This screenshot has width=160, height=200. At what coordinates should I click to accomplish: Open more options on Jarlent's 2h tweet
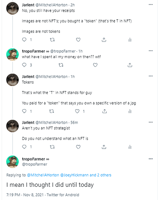[x=150, y=5]
